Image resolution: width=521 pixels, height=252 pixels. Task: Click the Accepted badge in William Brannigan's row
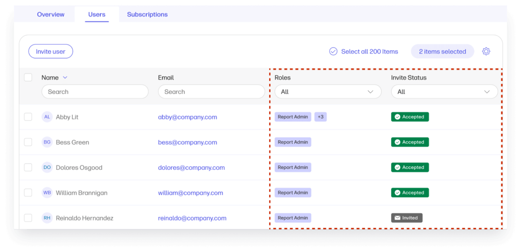tap(410, 193)
